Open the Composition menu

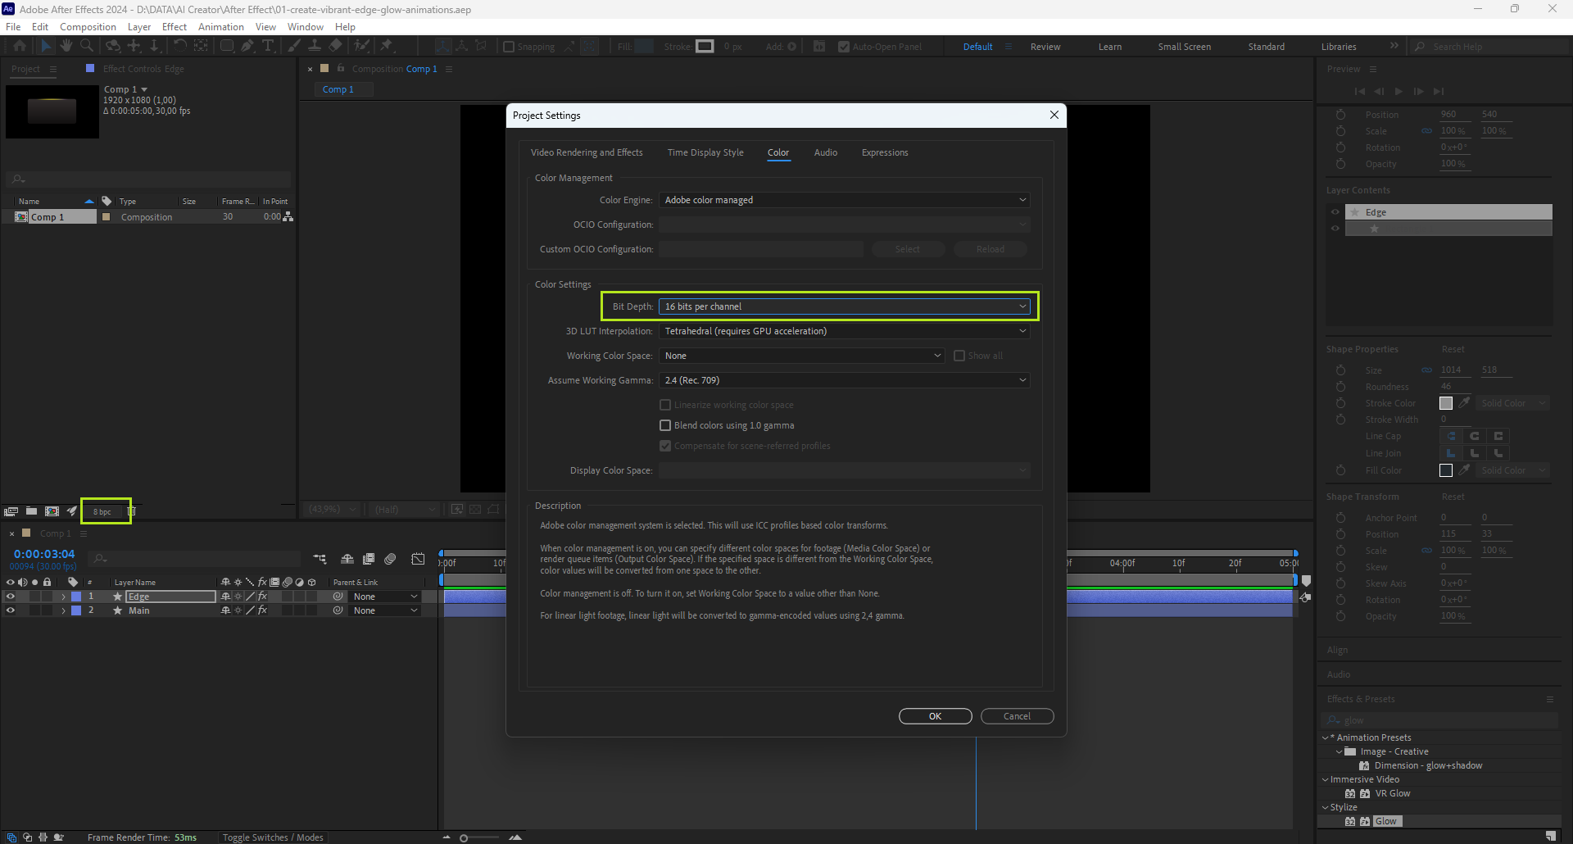88,27
